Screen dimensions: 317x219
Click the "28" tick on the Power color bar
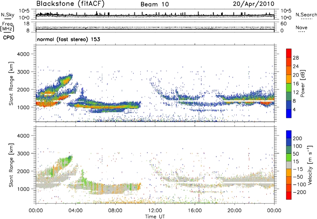(x=296, y=58)
